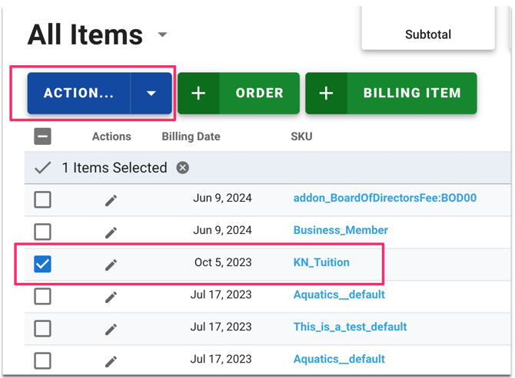Click edit pencil for KN_Tuition row

pyautogui.click(x=111, y=265)
